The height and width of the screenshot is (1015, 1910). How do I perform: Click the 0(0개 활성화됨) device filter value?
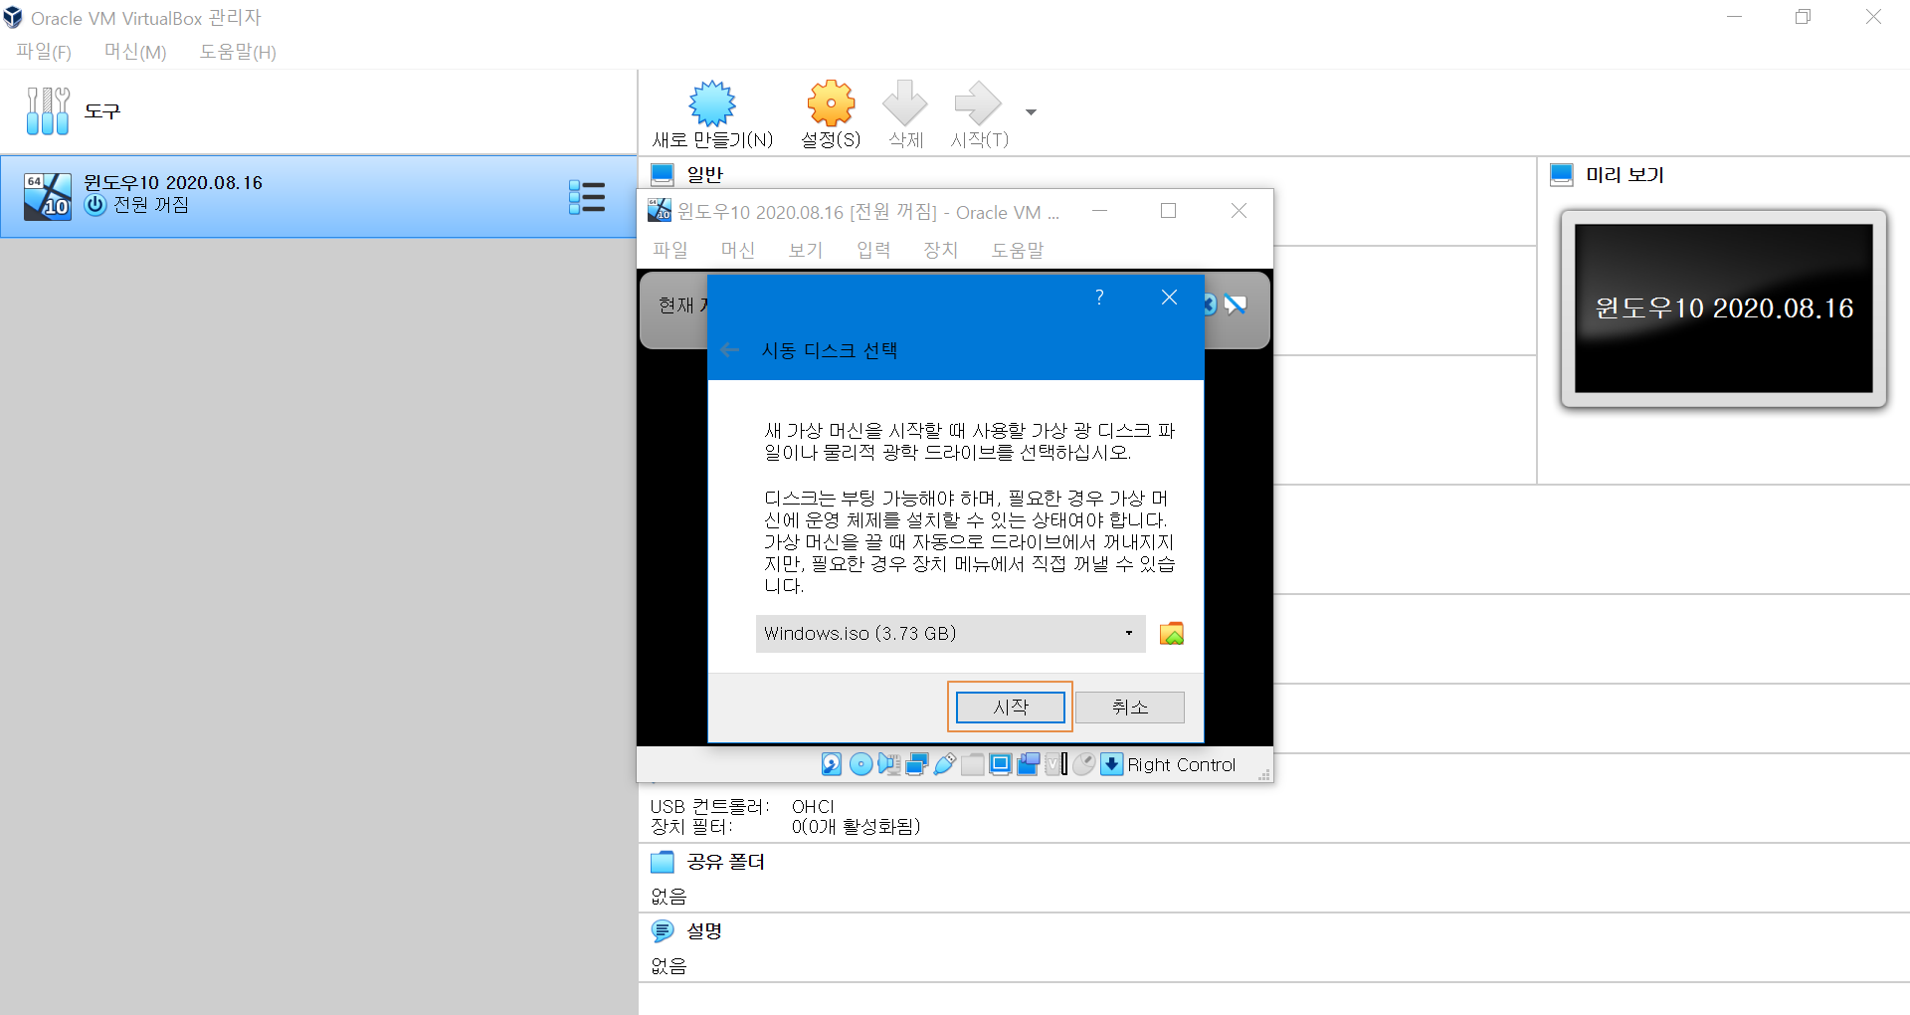pos(857,827)
